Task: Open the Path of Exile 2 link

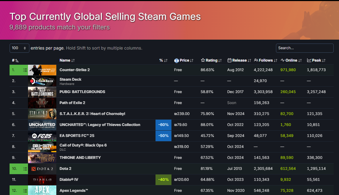Action: [72, 103]
